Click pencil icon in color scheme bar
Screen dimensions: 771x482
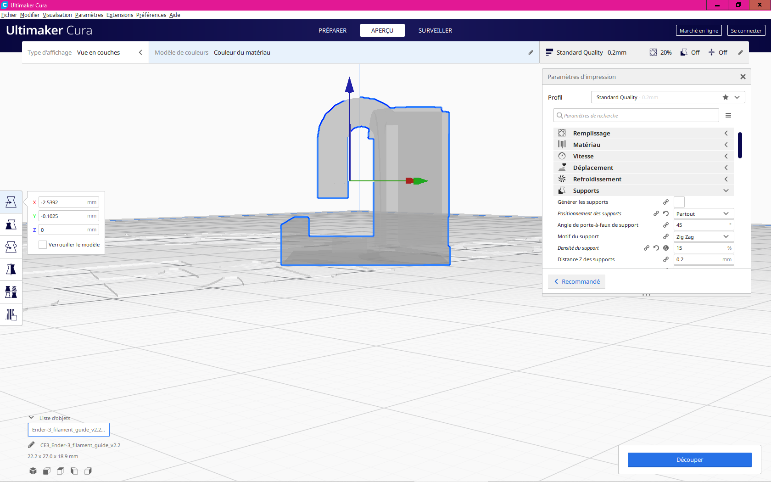[x=531, y=52]
